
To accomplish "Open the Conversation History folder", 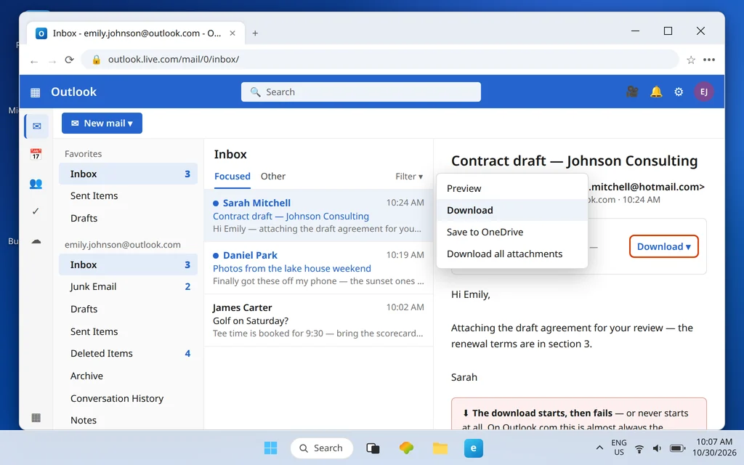I will click(128, 399).
